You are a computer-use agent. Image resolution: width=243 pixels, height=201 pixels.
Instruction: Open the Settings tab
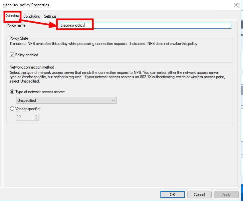[x=50, y=16]
